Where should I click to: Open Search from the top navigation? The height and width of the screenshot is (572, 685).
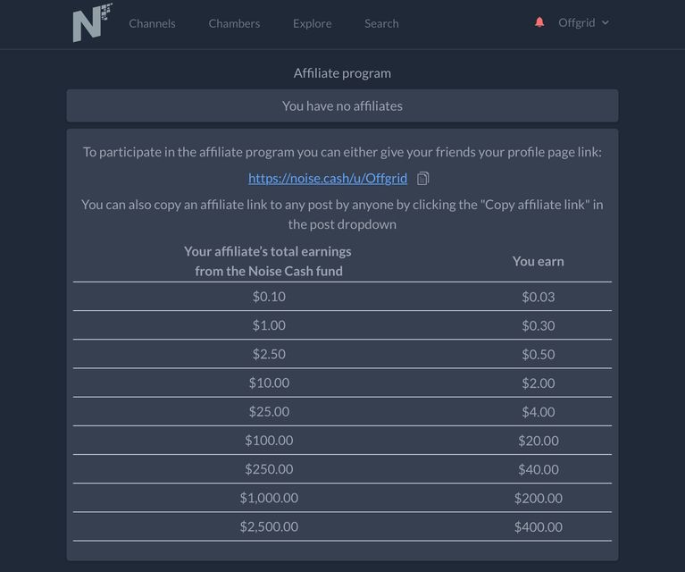point(381,23)
